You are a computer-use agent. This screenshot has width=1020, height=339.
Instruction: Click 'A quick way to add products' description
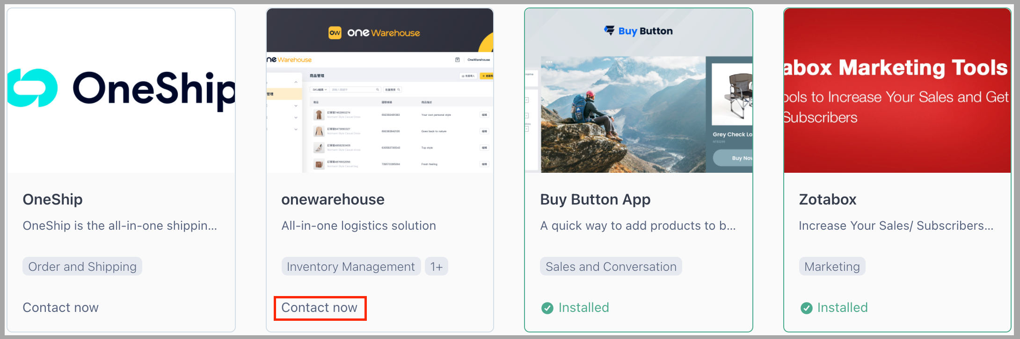(638, 226)
